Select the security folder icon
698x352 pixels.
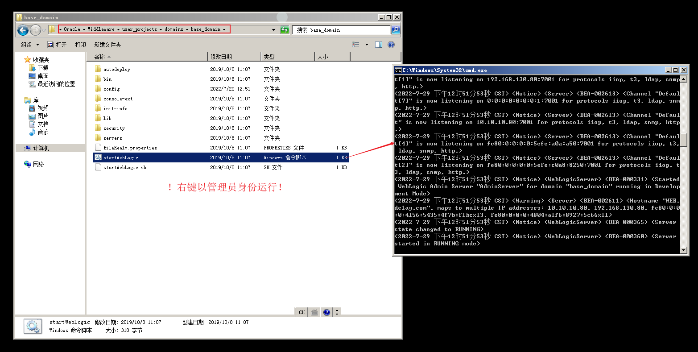pyautogui.click(x=98, y=128)
